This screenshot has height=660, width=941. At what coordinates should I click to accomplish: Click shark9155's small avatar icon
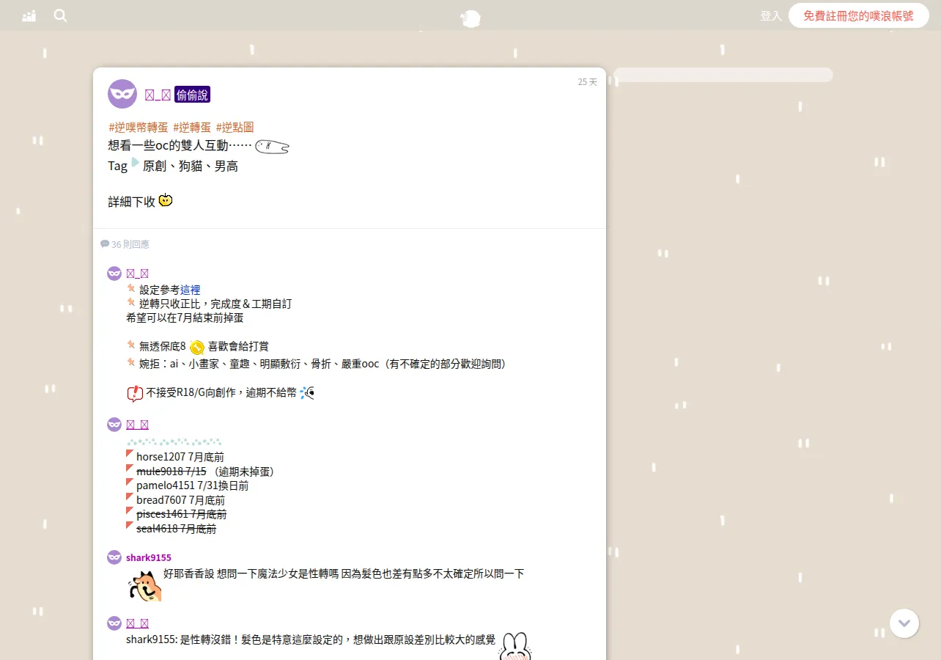pyautogui.click(x=114, y=557)
